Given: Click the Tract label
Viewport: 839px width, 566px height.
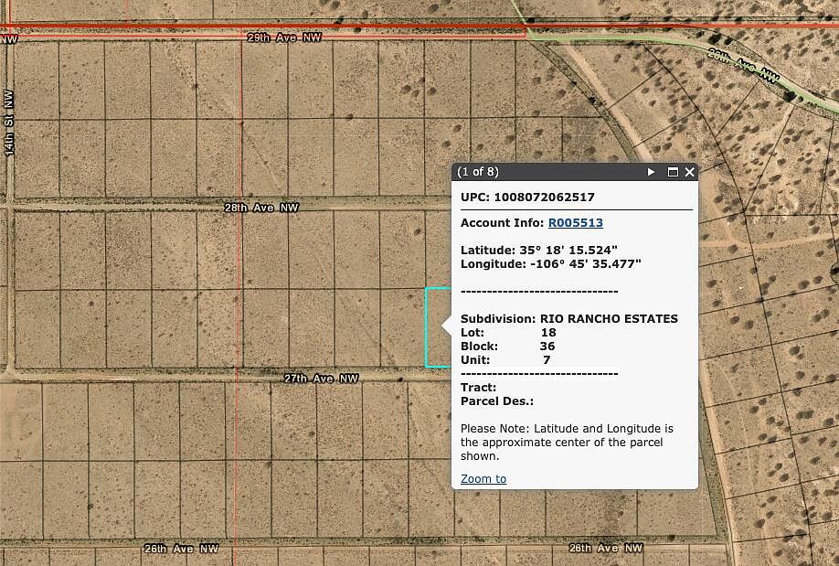Looking at the screenshot, I should point(478,387).
